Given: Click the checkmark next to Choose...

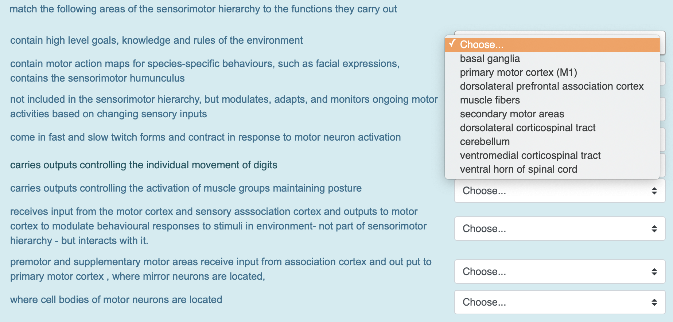Looking at the screenshot, I should point(453,44).
